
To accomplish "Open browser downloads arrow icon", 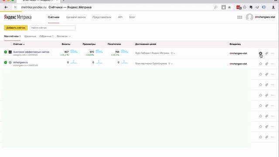I will [273, 7].
